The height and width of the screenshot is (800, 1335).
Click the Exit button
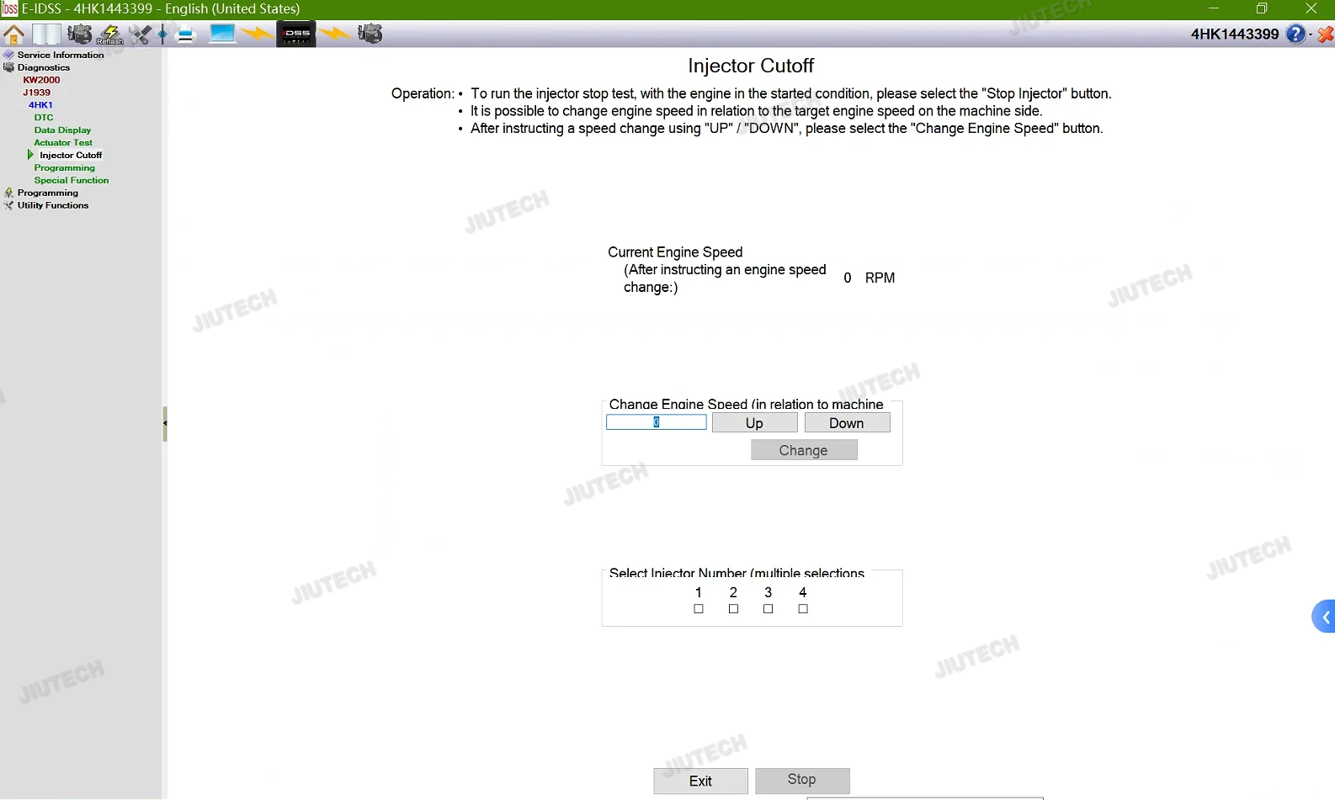700,781
